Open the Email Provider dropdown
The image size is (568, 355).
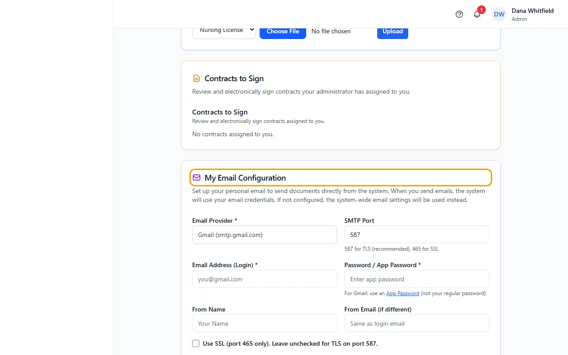point(264,235)
